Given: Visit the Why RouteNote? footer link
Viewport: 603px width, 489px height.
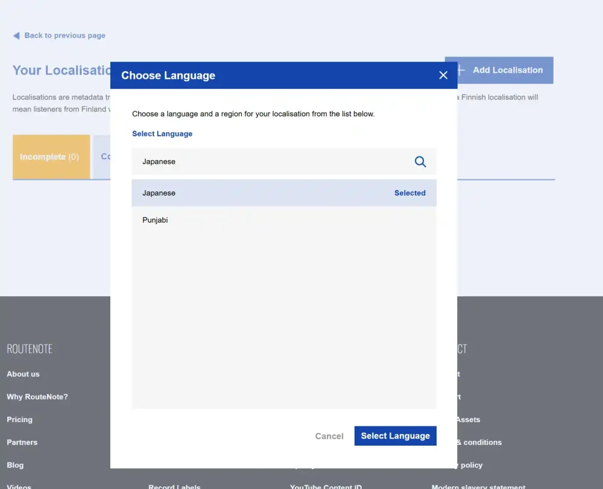Looking at the screenshot, I should click(37, 397).
